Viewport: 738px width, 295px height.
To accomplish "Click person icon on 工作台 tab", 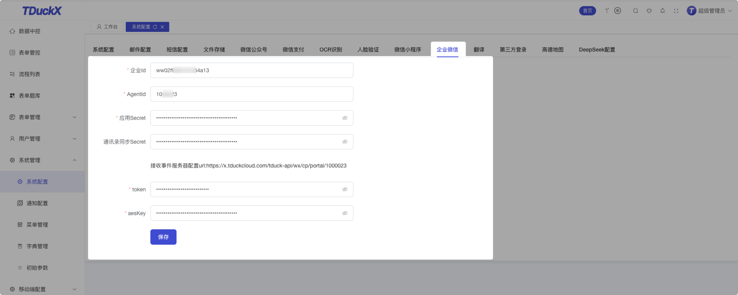I will tap(99, 27).
